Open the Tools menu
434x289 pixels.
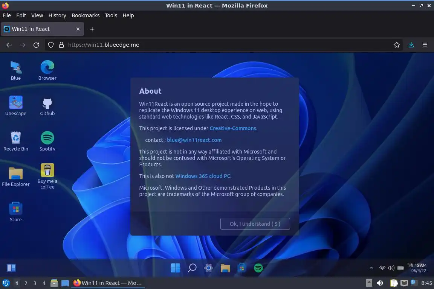(111, 15)
